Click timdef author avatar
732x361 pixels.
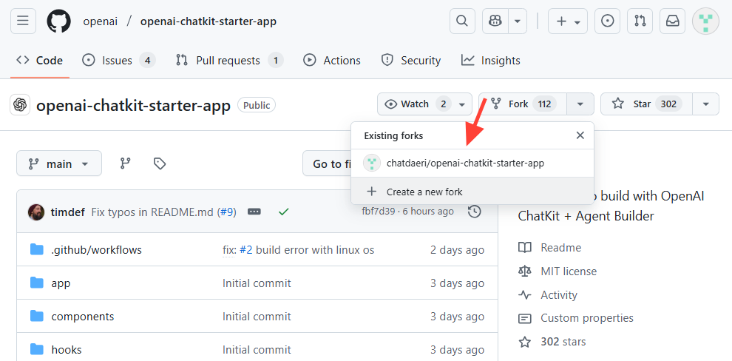coord(36,212)
